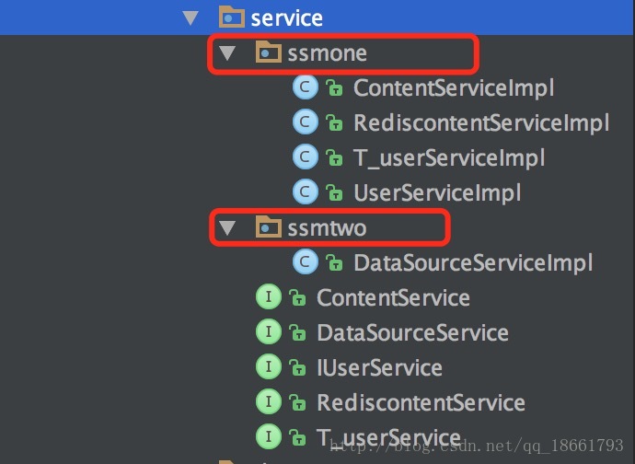Click the class icon beside ContentServiceImpl

click(305, 87)
